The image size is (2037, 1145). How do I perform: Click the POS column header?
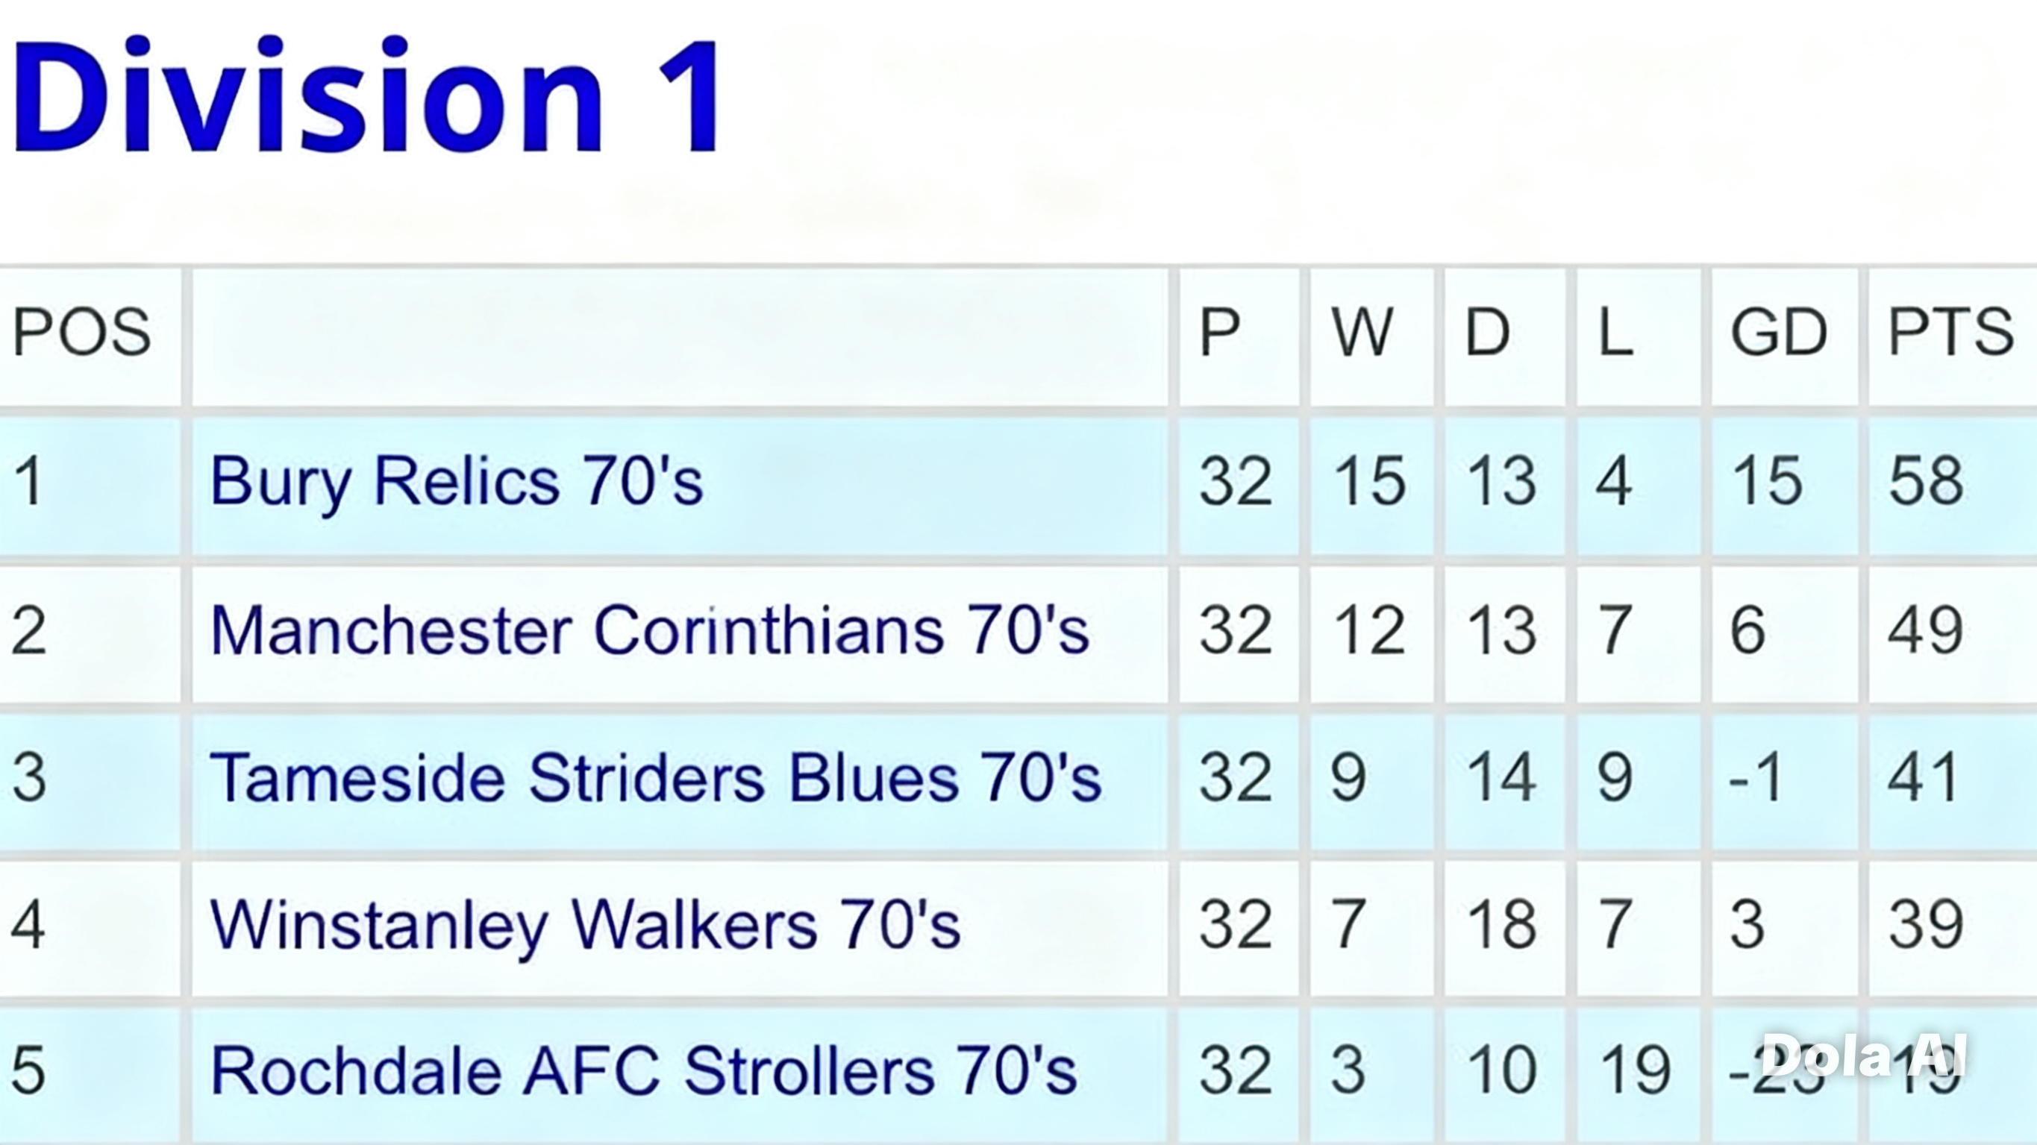click(81, 332)
